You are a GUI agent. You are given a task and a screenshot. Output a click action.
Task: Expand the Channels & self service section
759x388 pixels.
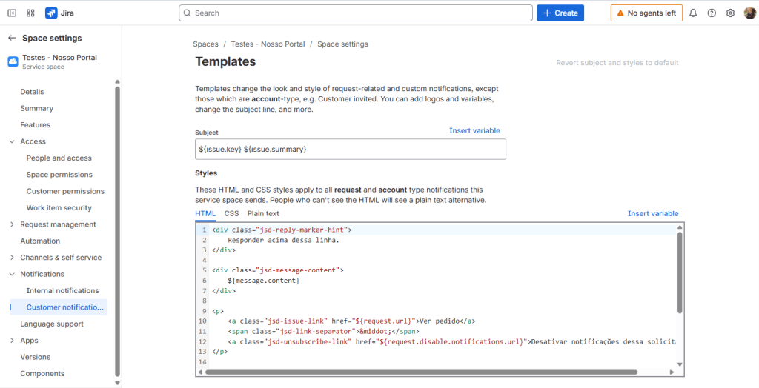(12, 258)
